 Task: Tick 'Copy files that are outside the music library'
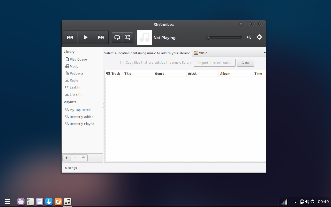point(122,63)
